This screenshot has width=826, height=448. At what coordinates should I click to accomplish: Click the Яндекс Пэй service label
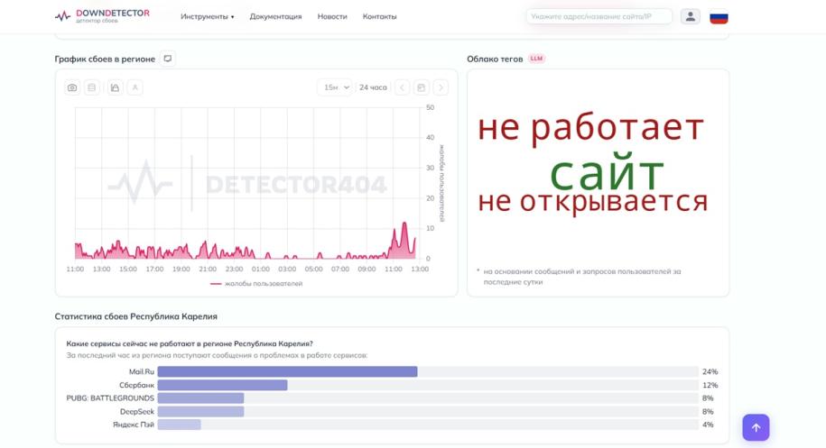[134, 425]
